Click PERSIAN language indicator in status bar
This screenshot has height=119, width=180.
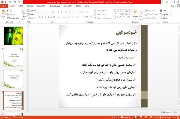click(20, 118)
